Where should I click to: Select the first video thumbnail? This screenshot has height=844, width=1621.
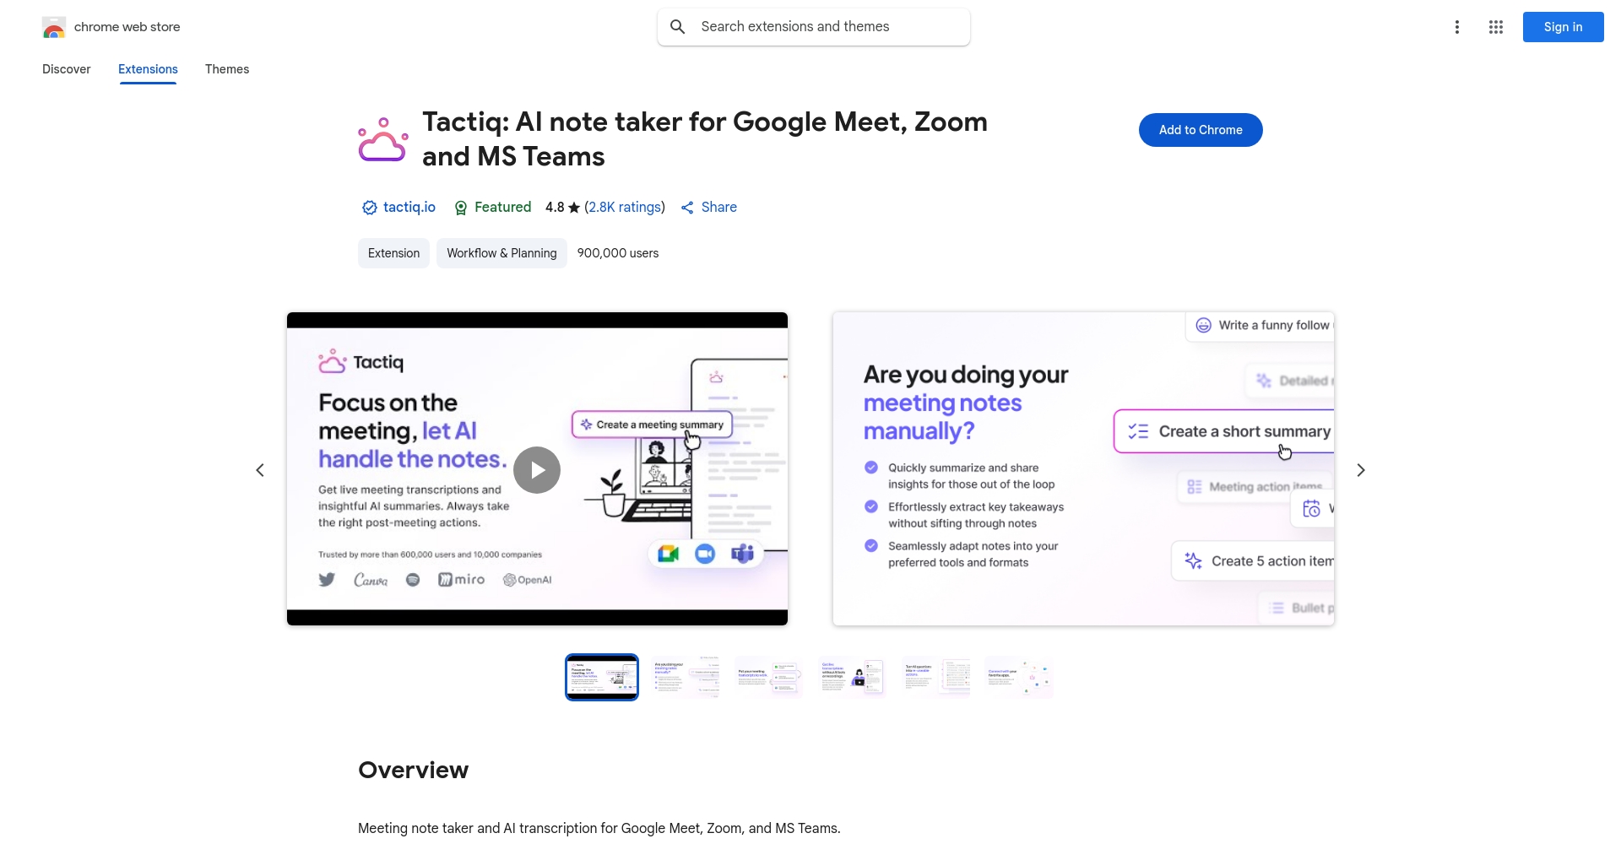coord(602,677)
